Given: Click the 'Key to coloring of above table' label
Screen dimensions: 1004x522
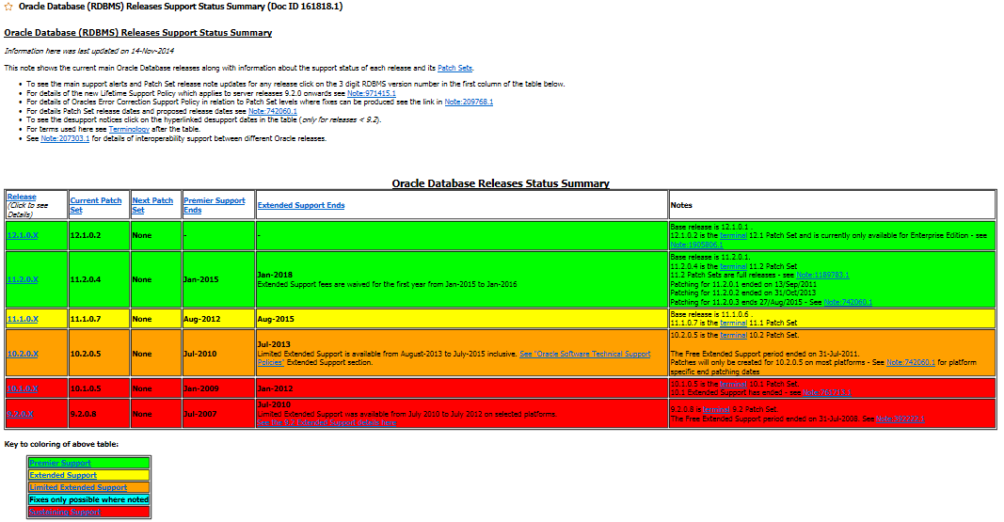Looking at the screenshot, I should click(x=61, y=444).
